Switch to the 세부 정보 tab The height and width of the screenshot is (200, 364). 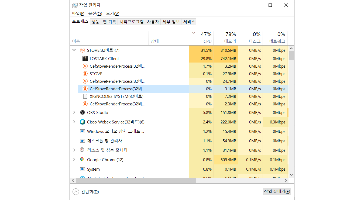click(x=171, y=22)
